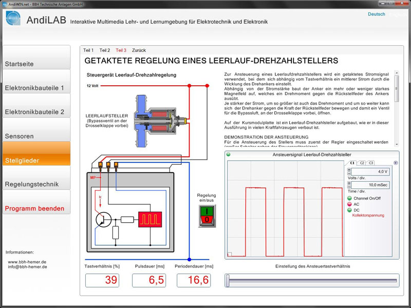This screenshot has height=308, width=411.
Task: Open Elektronikbauteile 1 section
Action: click(x=36, y=82)
